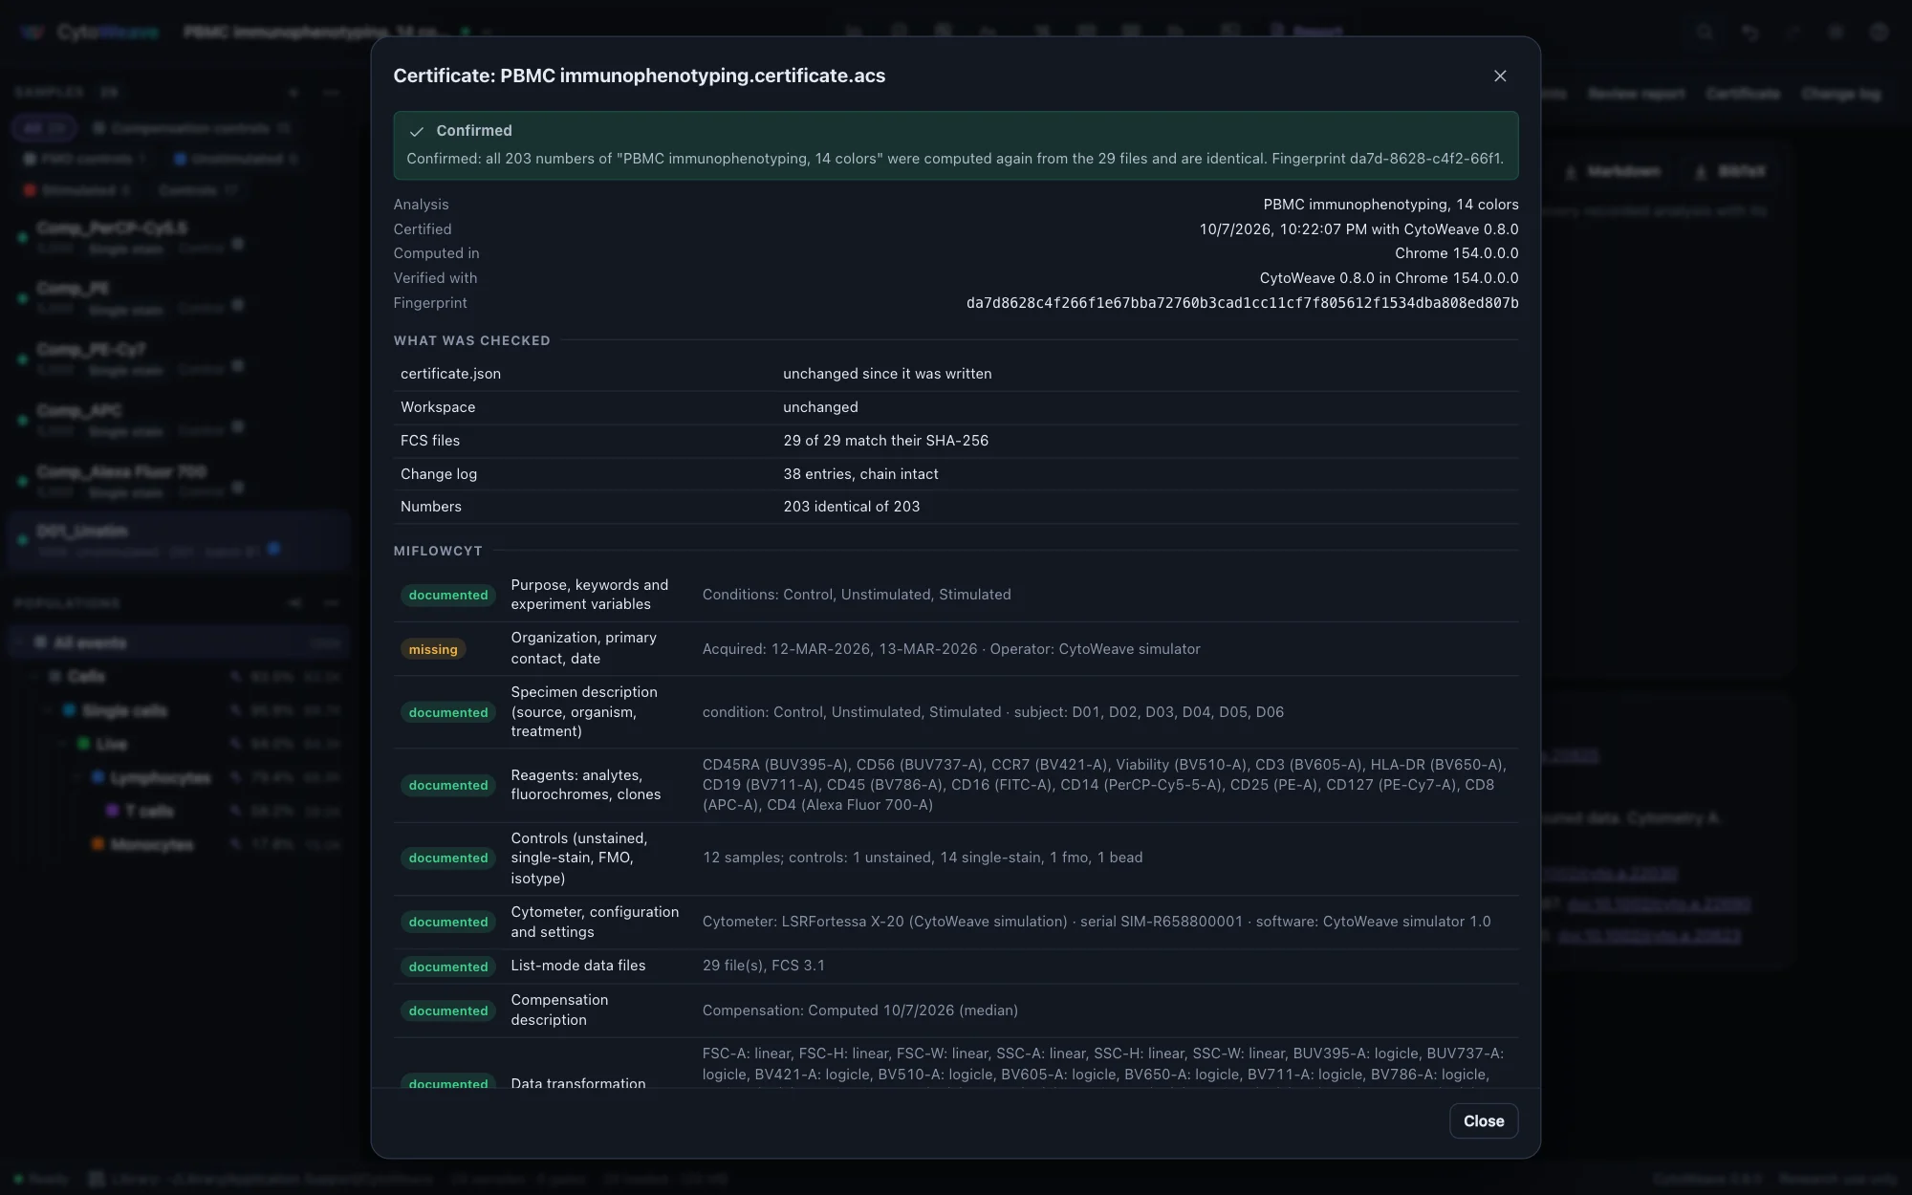This screenshot has height=1195, width=1912.
Task: Click '29 of 29 match their SHA-256'
Action: click(885, 441)
